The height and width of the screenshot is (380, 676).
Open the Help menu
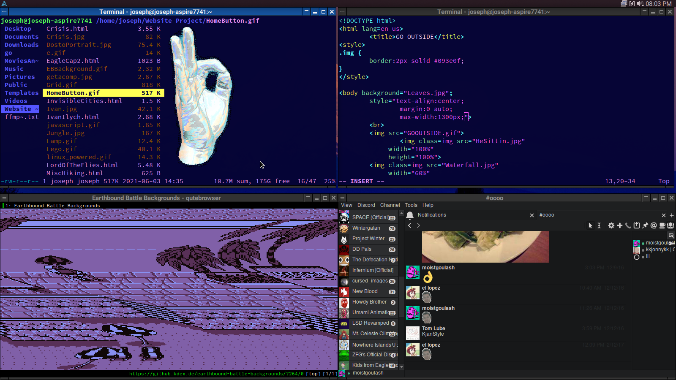click(428, 205)
